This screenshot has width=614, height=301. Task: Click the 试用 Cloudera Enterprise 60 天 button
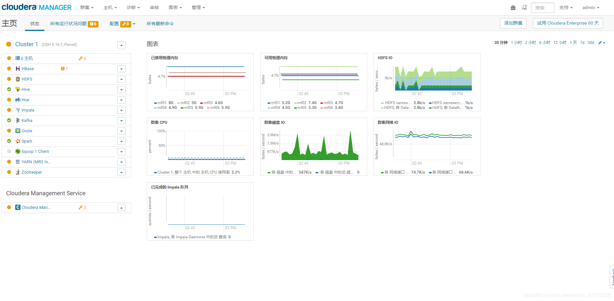click(x=568, y=23)
